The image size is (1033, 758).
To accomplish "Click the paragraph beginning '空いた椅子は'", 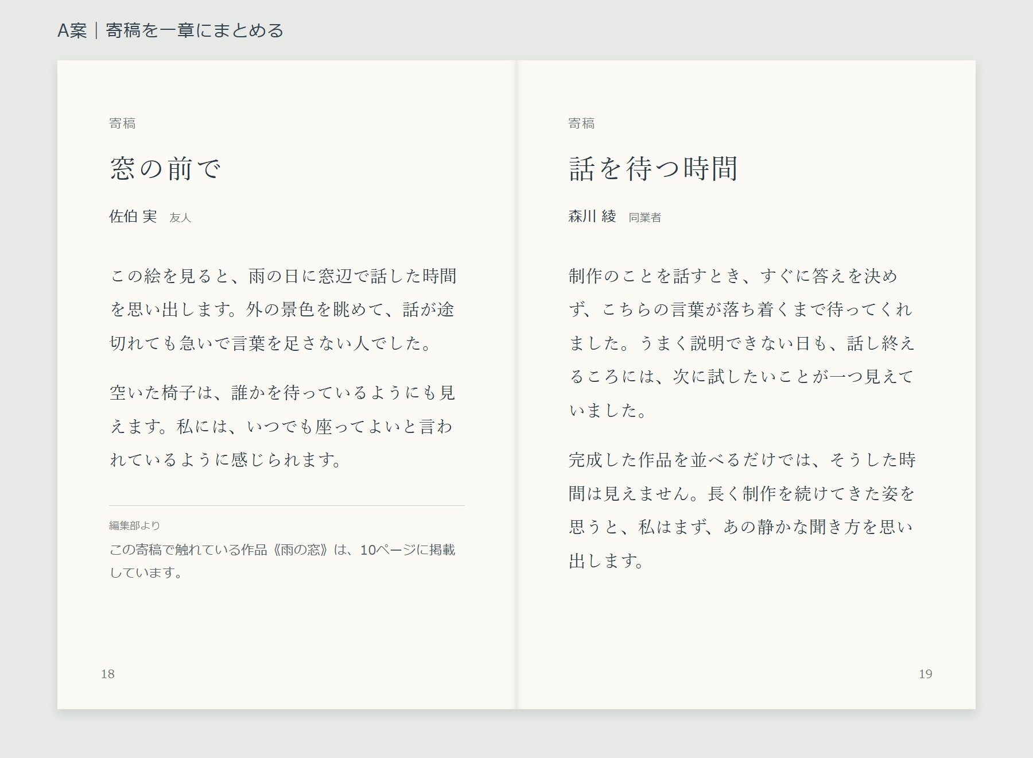I will [282, 426].
